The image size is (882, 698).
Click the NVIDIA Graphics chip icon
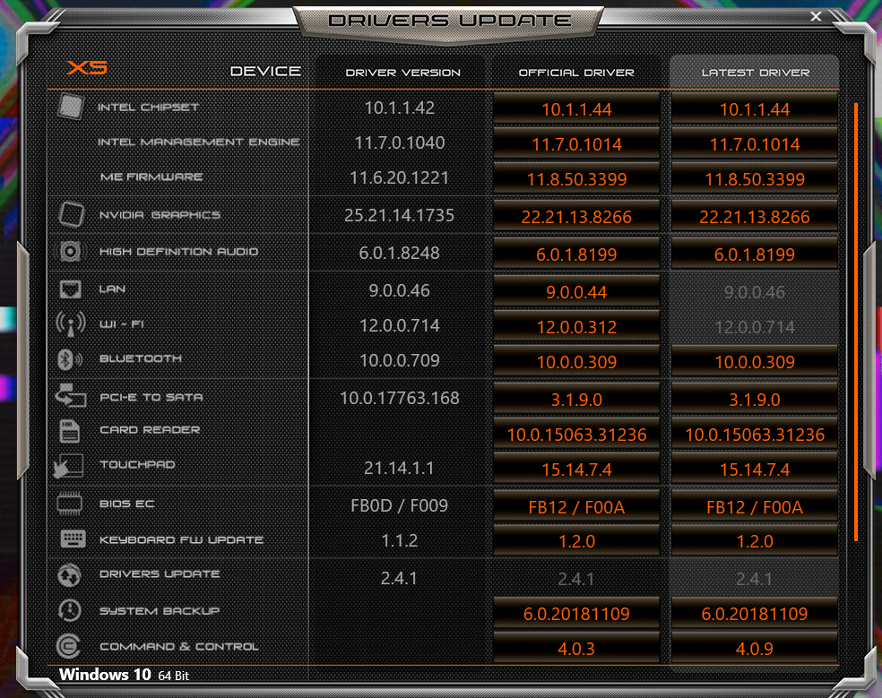pyautogui.click(x=71, y=214)
